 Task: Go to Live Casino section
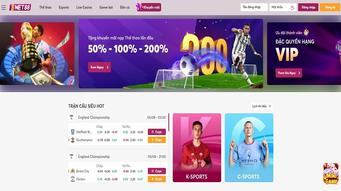[84, 7]
